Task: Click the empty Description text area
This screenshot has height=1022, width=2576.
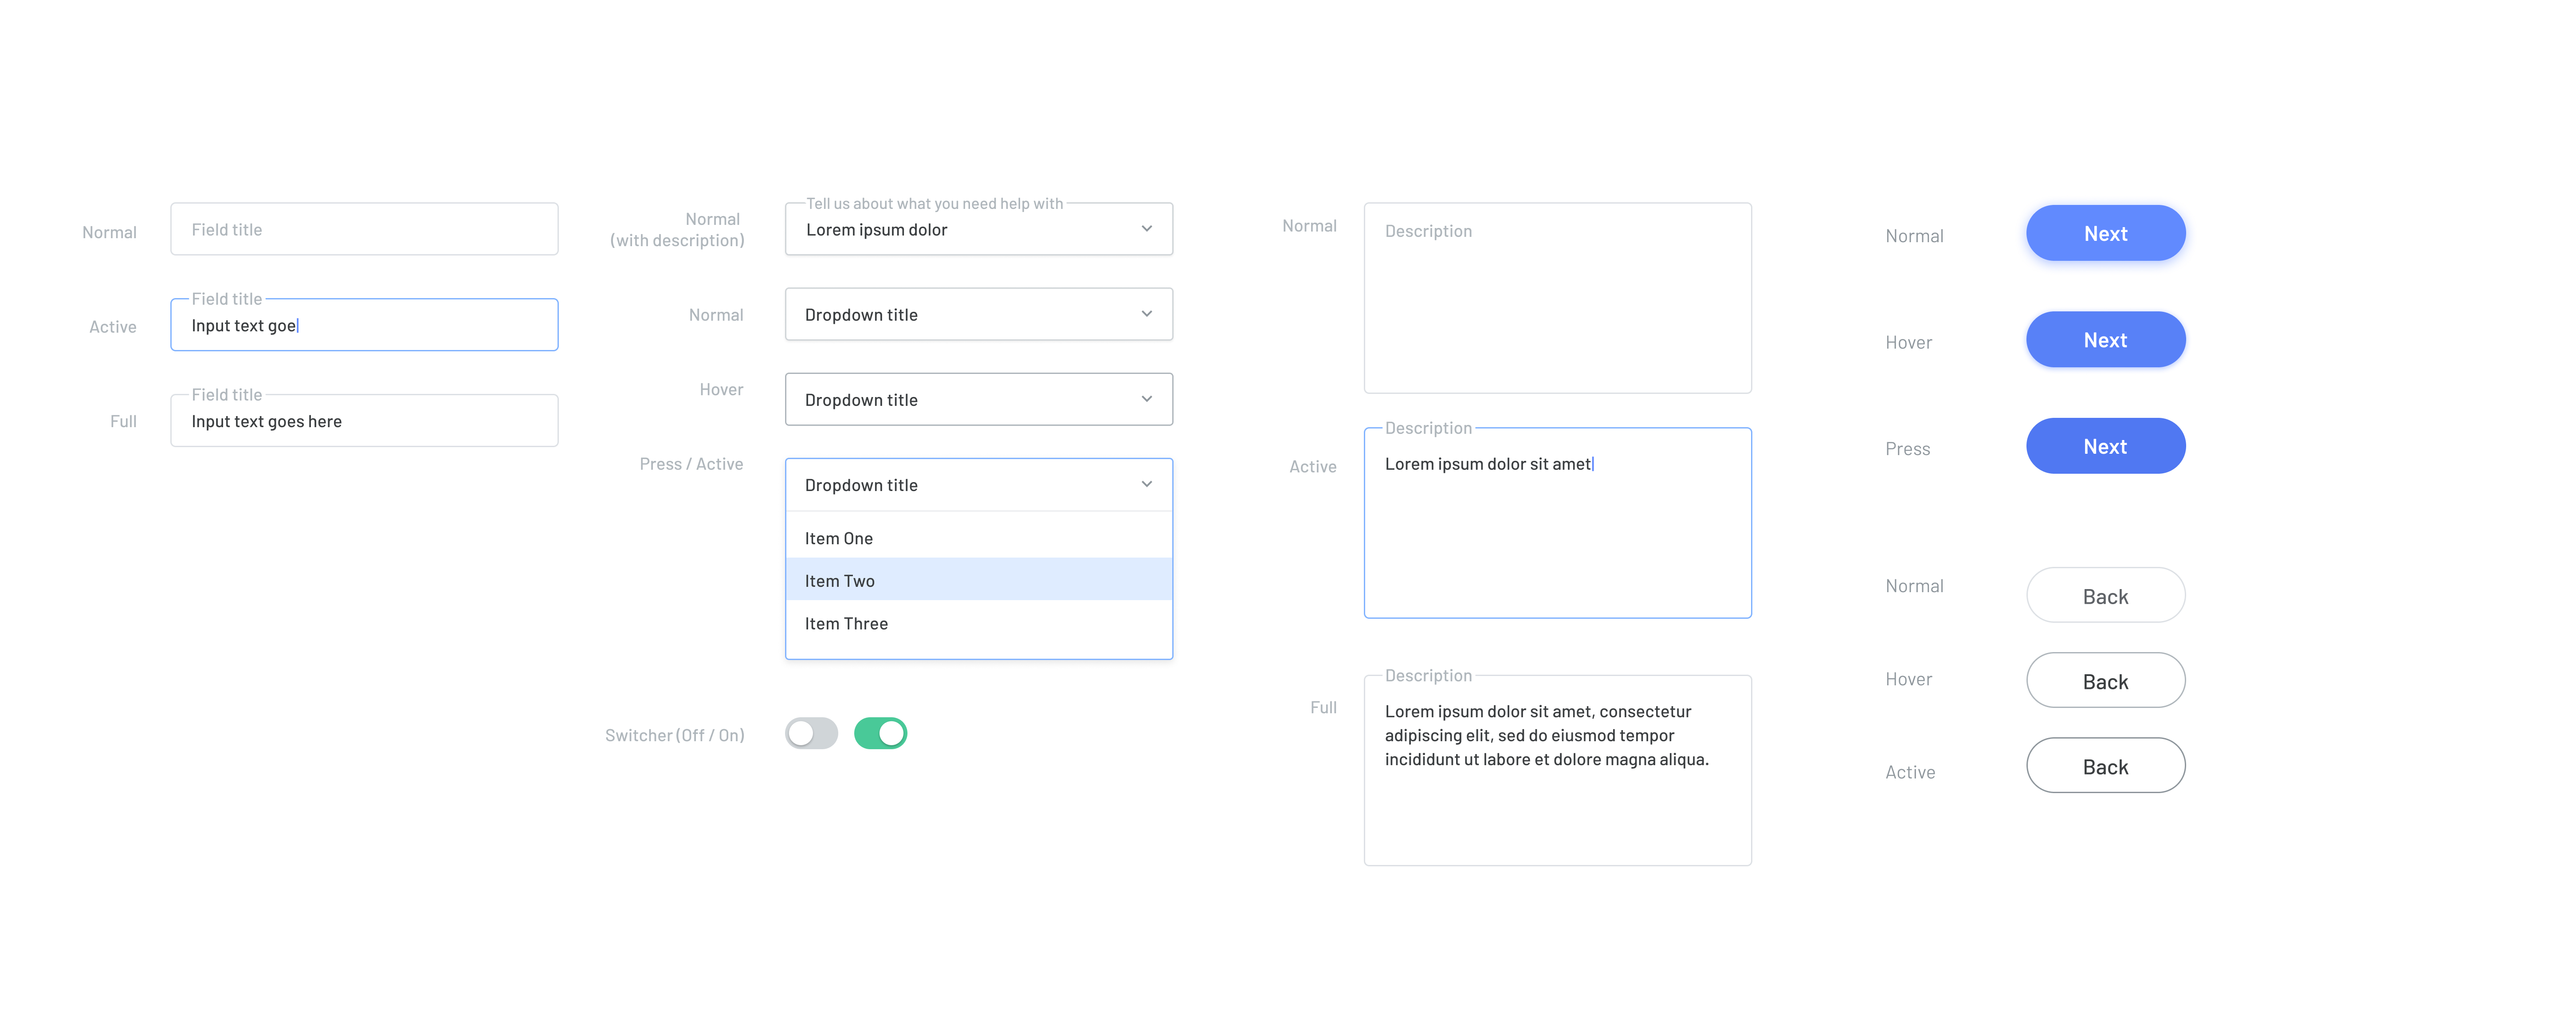Action: [1557, 297]
